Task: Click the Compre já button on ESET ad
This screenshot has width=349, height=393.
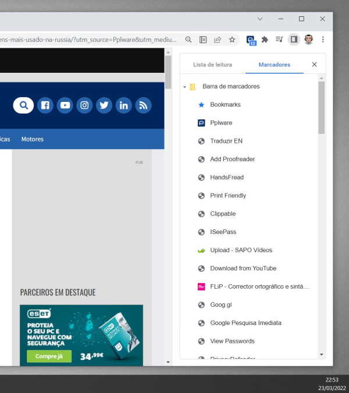Action: pos(49,356)
